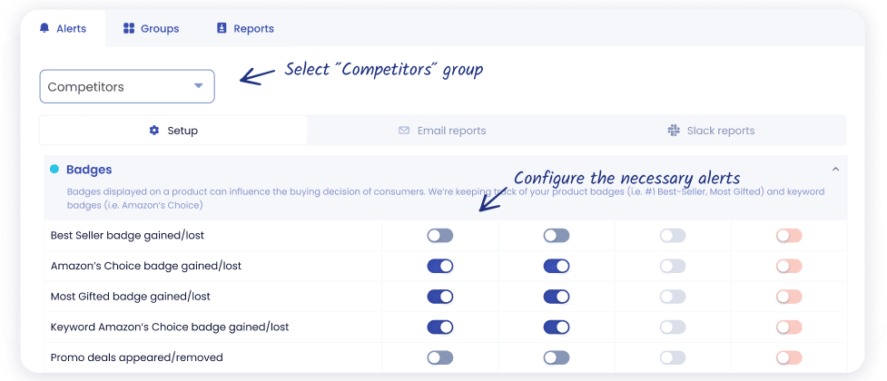Click the Groups grid icon

tap(129, 29)
